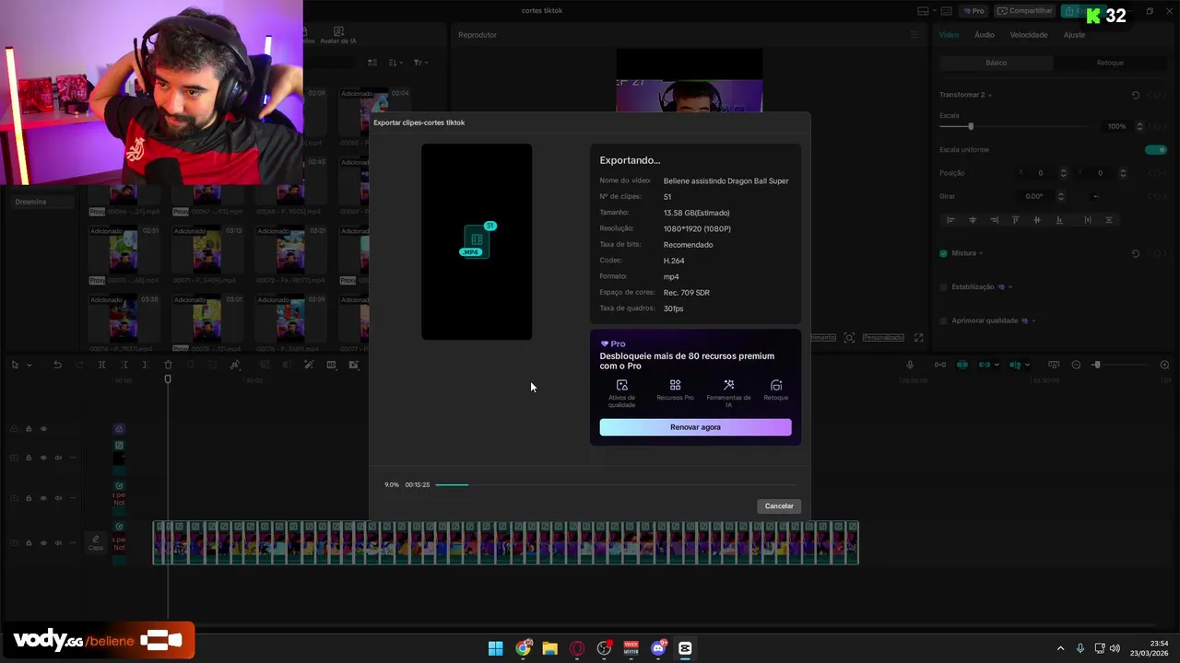Expand the Aprimorar qualidade section arrow
This screenshot has width=1180, height=663.
click(1033, 320)
